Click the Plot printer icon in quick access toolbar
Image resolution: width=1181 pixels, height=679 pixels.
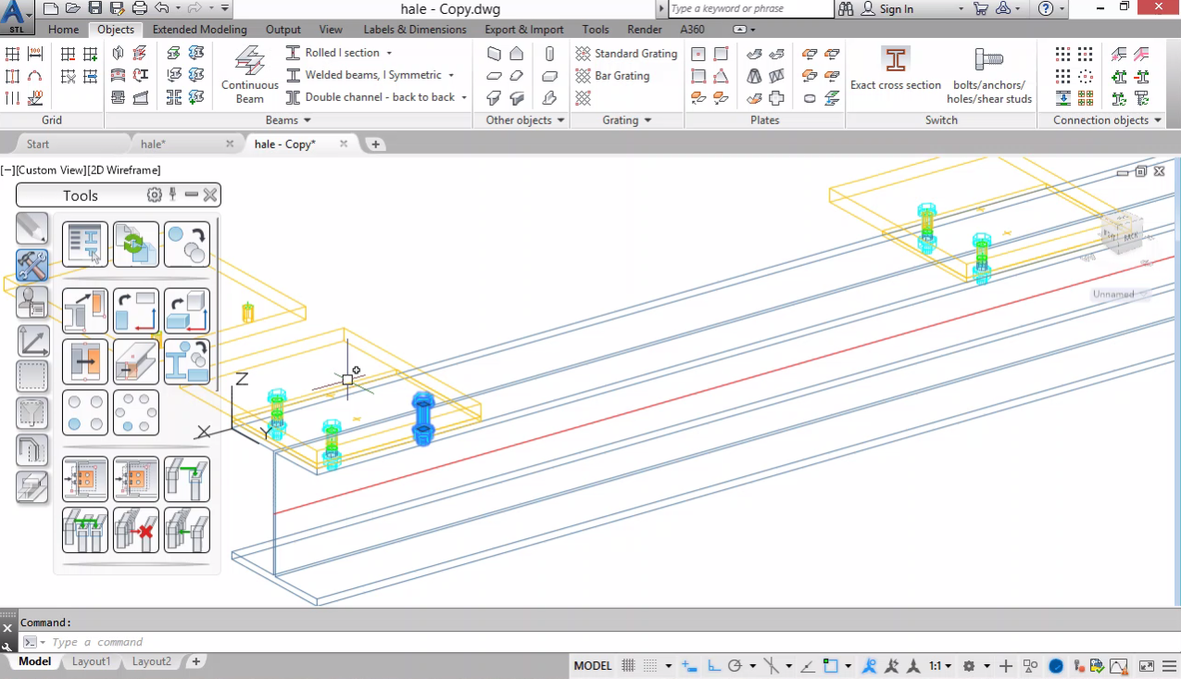click(x=140, y=8)
